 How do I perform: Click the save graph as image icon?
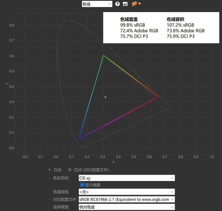[125, 4]
